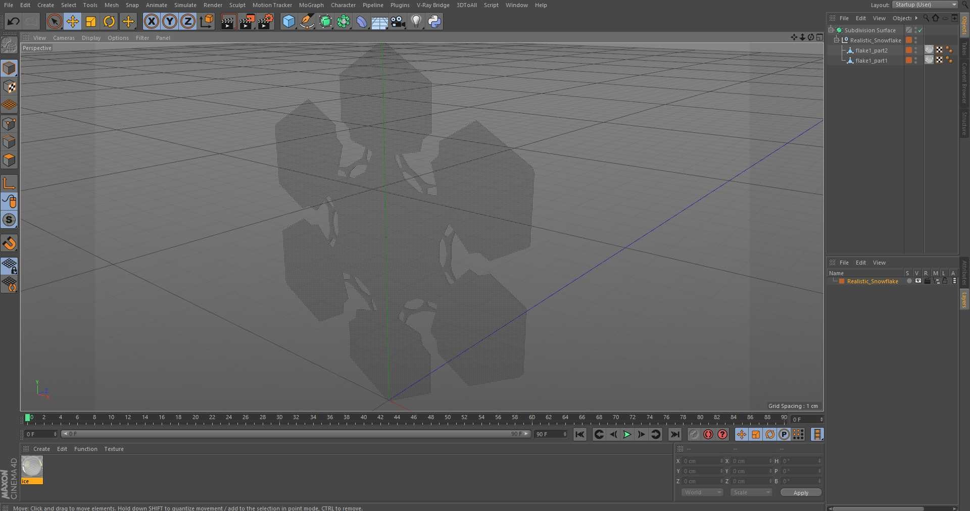Toggle flake1_part2 visibility dots
970x511 pixels.
click(x=915, y=50)
